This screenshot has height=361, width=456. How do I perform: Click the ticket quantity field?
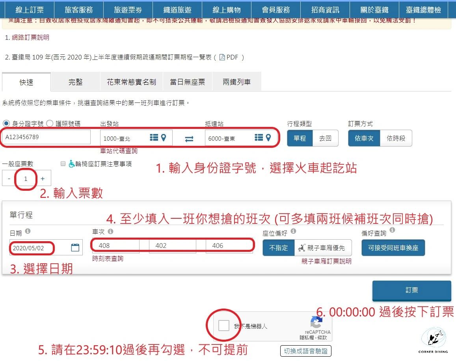tap(26, 178)
